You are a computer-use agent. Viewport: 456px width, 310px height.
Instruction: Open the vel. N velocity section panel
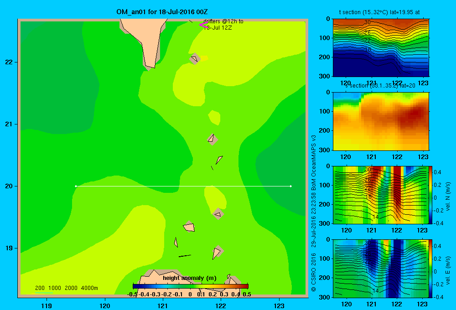380,195
